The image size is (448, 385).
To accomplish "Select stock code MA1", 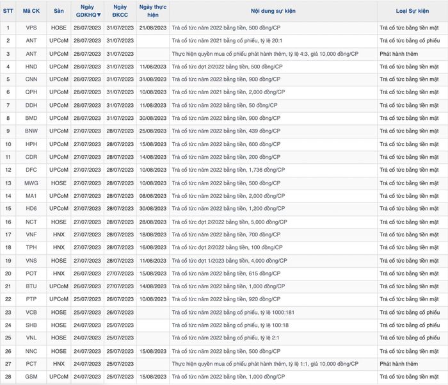I will tap(31, 196).
